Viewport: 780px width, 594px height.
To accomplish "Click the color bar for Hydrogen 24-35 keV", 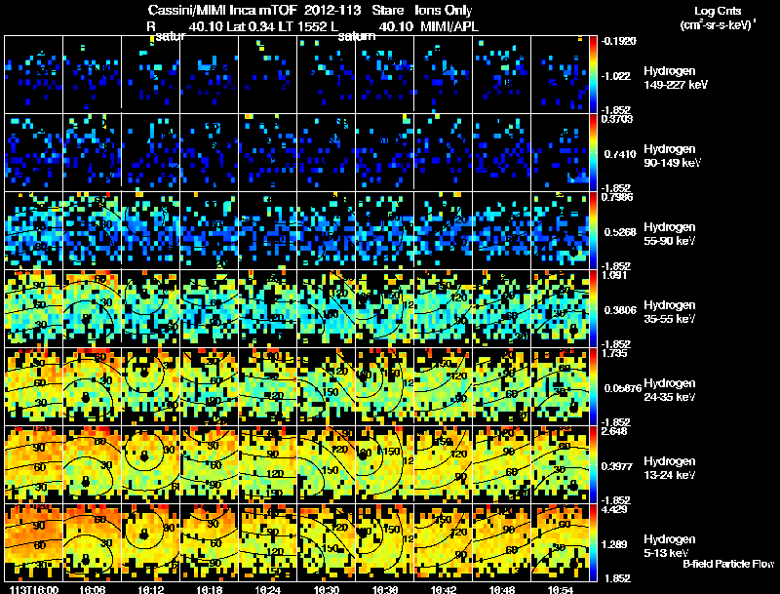I will [593, 387].
